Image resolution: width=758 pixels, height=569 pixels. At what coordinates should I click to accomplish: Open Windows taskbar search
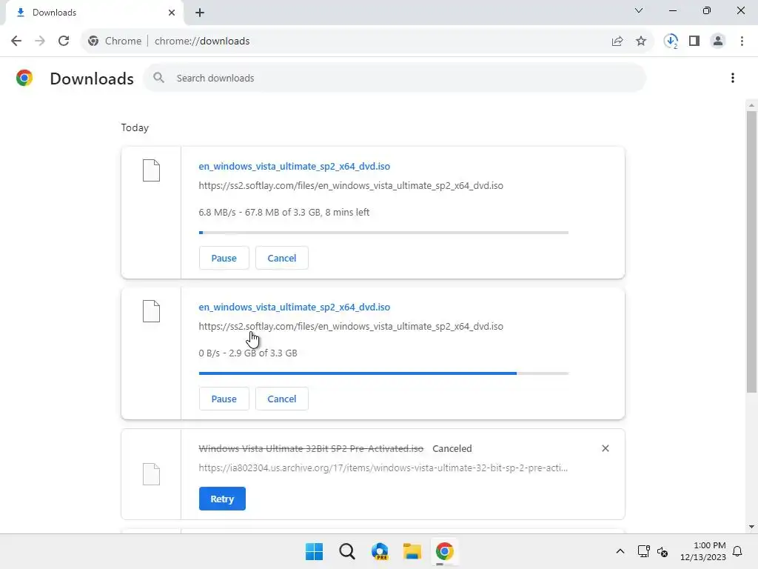click(347, 551)
